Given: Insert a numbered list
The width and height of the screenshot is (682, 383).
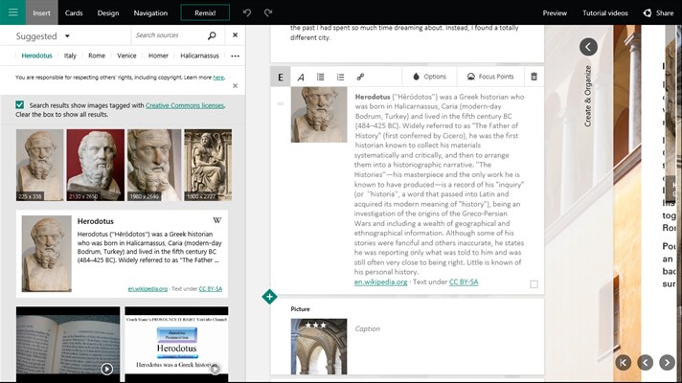Looking at the screenshot, I should tap(341, 77).
